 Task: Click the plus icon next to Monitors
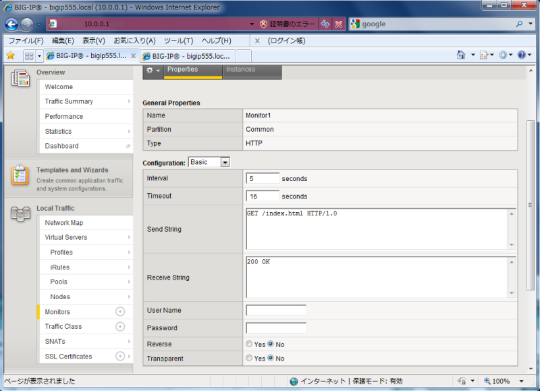tap(120, 311)
